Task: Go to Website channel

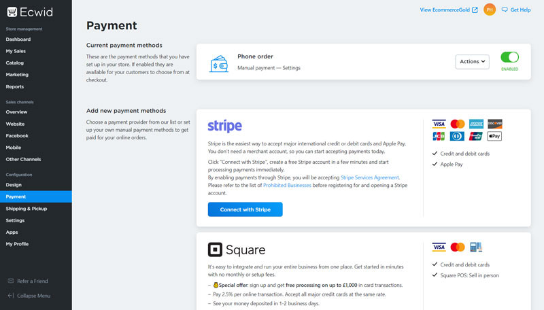Action: pyautogui.click(x=15, y=124)
